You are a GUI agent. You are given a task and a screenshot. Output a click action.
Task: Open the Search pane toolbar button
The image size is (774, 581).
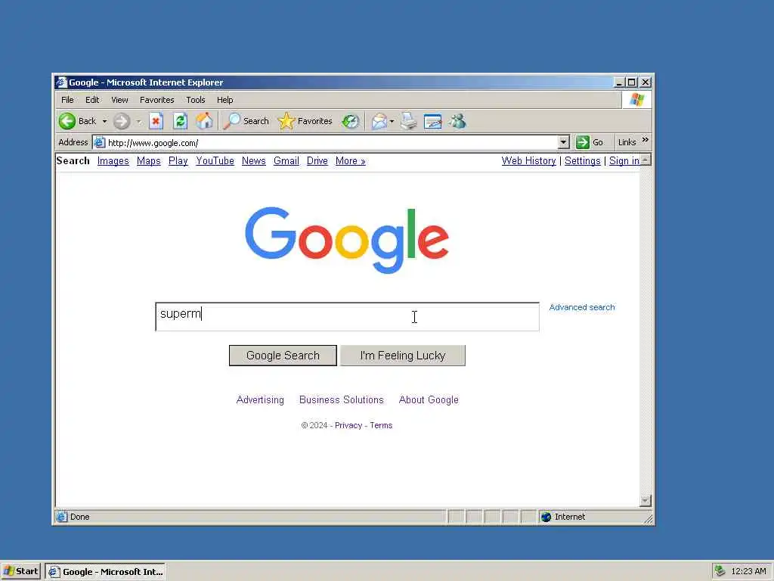pyautogui.click(x=246, y=121)
